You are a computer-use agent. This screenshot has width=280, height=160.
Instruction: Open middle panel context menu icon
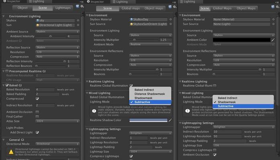(174, 2)
